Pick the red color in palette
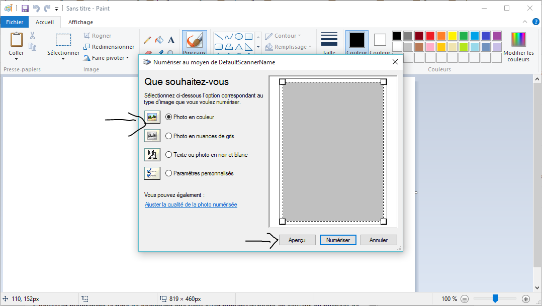Screen dimensions: 542x306 (430, 36)
